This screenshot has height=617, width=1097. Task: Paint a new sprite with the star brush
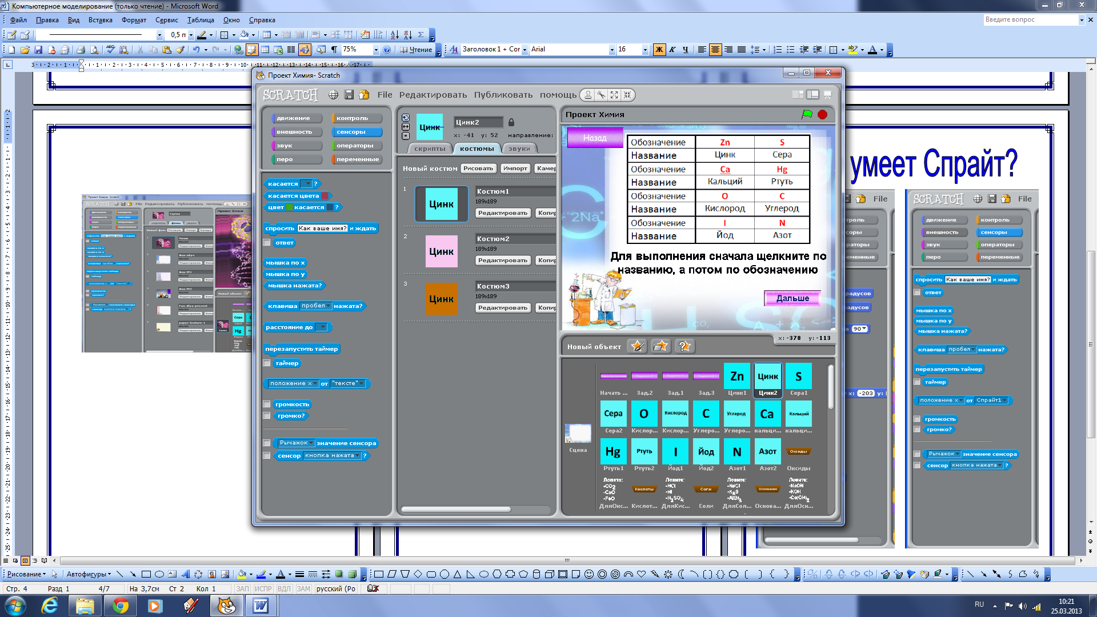click(x=638, y=346)
